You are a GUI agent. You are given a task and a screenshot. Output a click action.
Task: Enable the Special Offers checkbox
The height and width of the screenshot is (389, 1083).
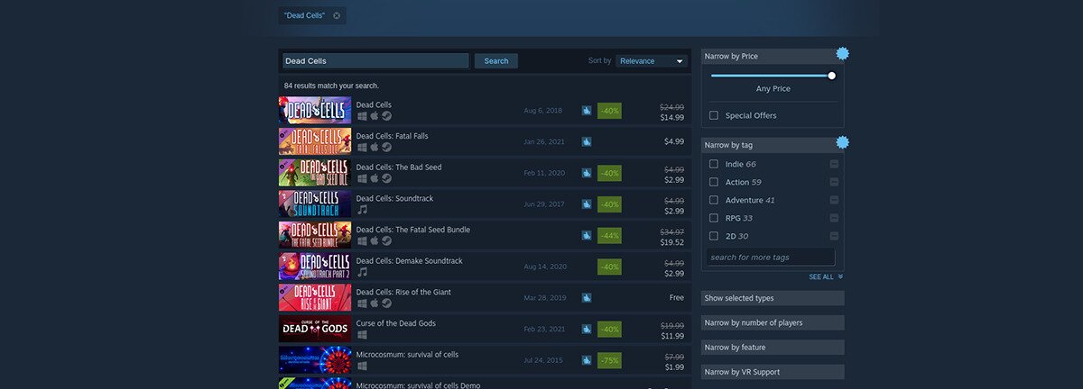[714, 115]
